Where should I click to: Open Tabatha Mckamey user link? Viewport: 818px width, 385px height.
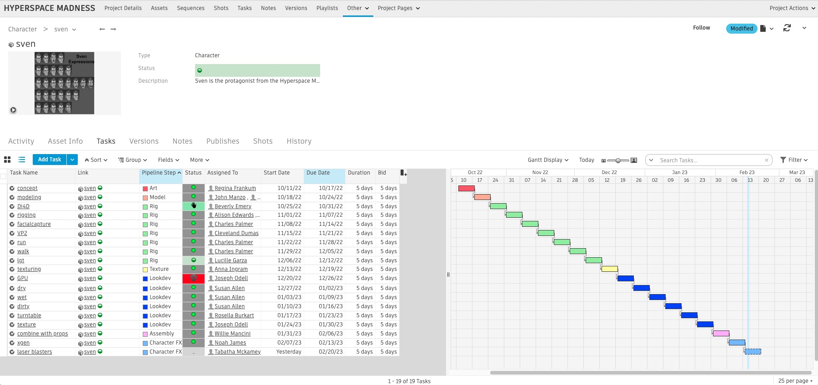click(237, 352)
